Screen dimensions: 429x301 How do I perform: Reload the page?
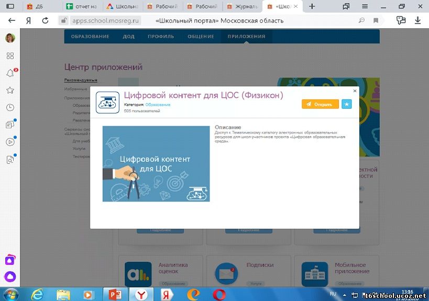[45, 20]
